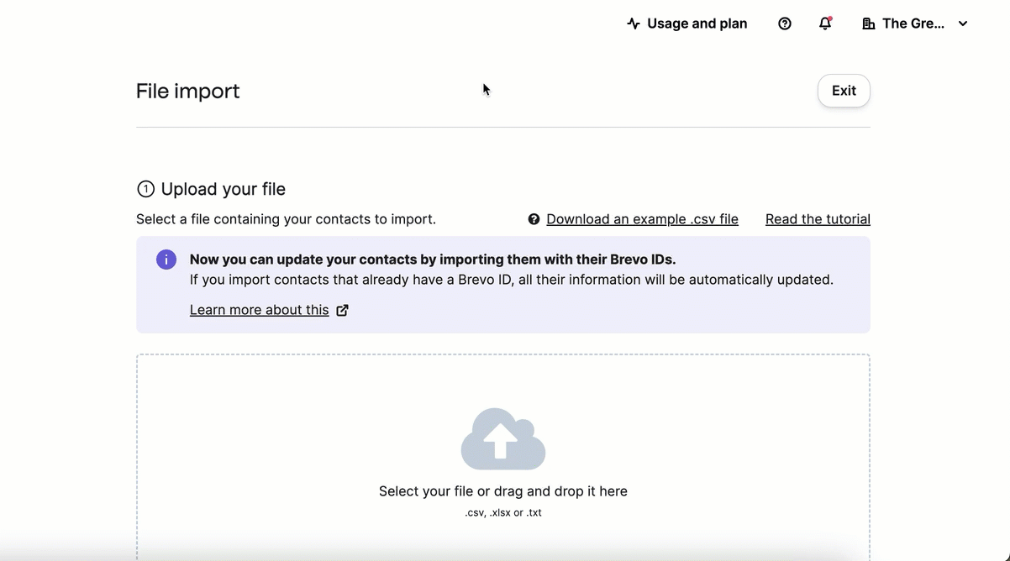Viewport: 1010px width, 561px height.
Task: Open the help question mark icon
Action: click(x=784, y=23)
